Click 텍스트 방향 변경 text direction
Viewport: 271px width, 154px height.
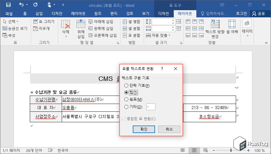click(x=215, y=29)
